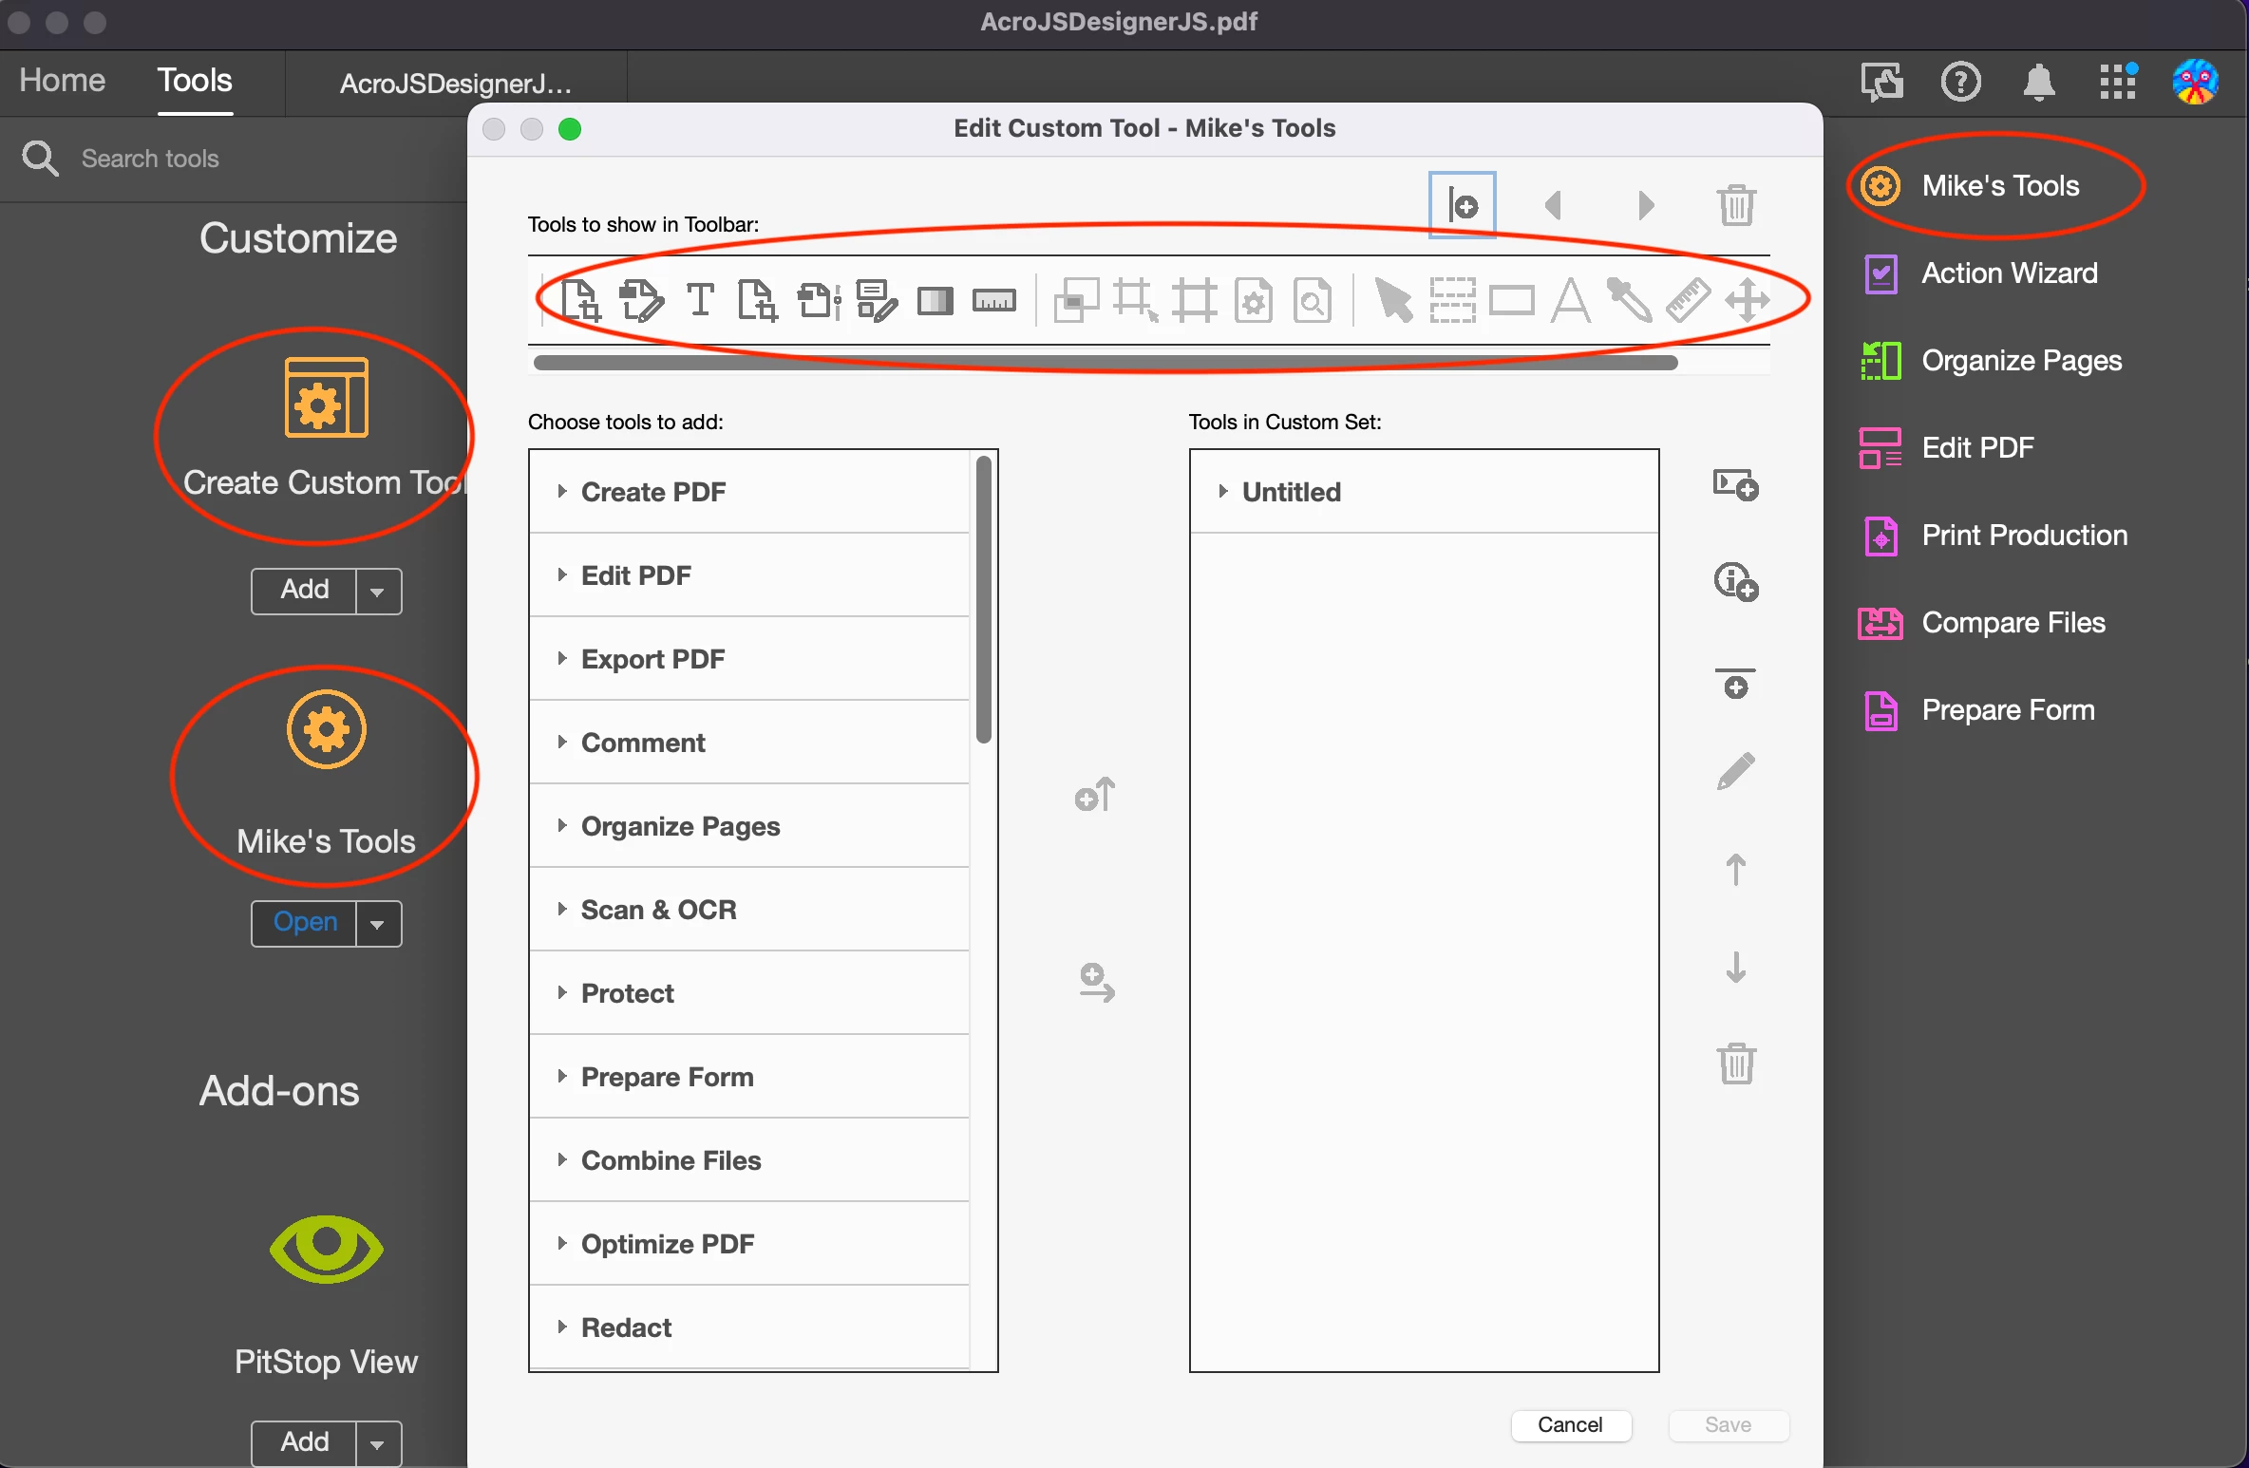Click the Add Section icon

[x=1735, y=485]
